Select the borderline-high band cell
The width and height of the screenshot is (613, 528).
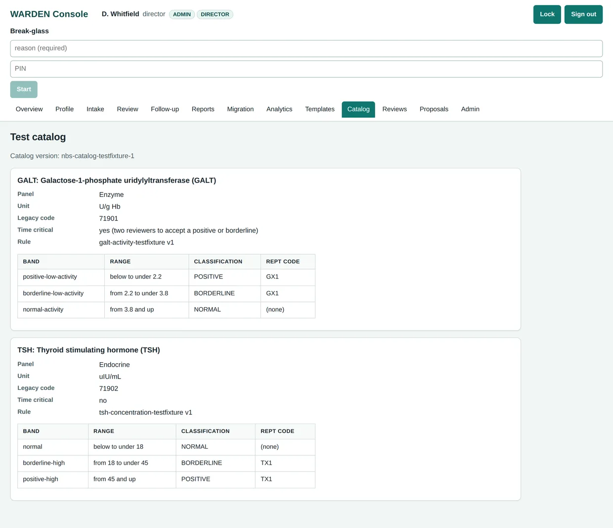click(53, 463)
